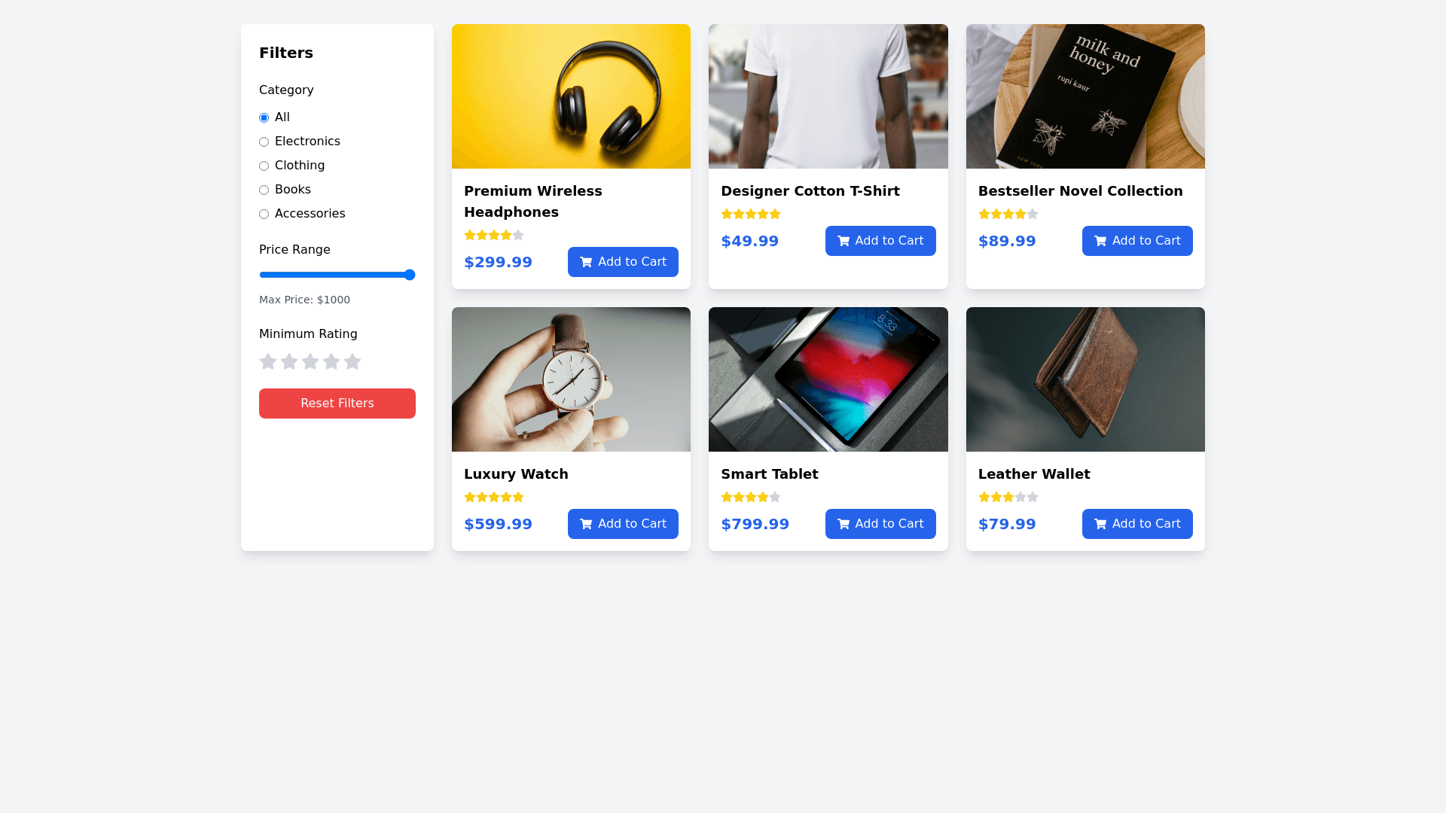Open the Luxury Watch product image

[x=571, y=379]
